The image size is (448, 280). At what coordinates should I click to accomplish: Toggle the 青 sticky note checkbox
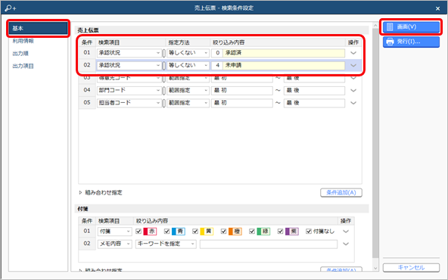click(x=166, y=232)
